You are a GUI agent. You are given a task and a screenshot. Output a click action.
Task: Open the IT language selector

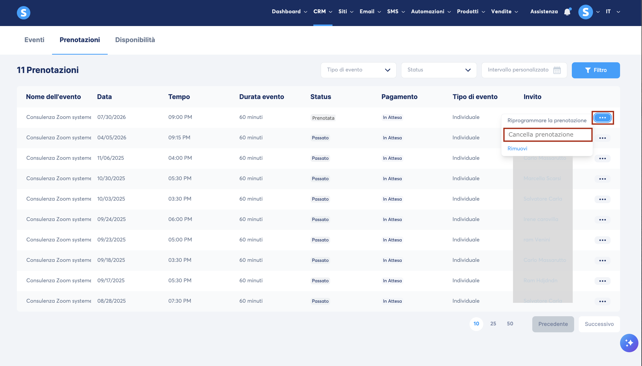[x=613, y=11]
